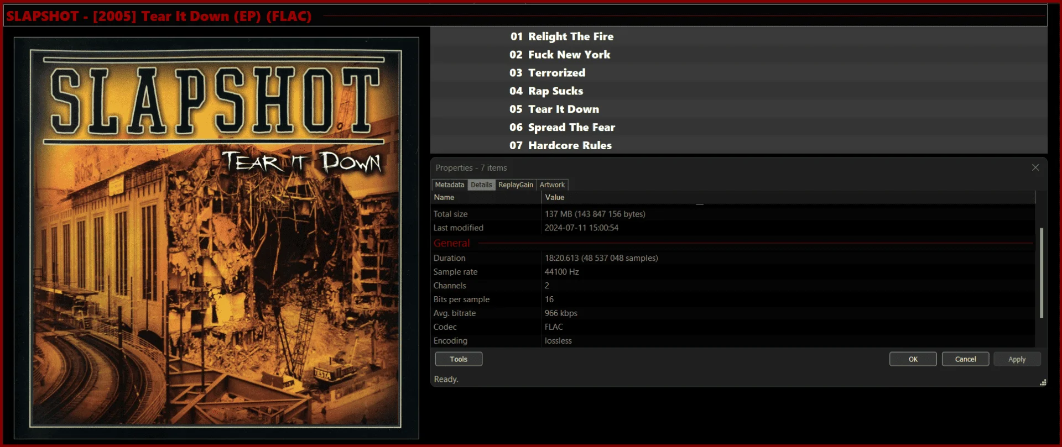1062x447 pixels.
Task: Click the resize grip in dialog corner
Action: [x=1043, y=382]
